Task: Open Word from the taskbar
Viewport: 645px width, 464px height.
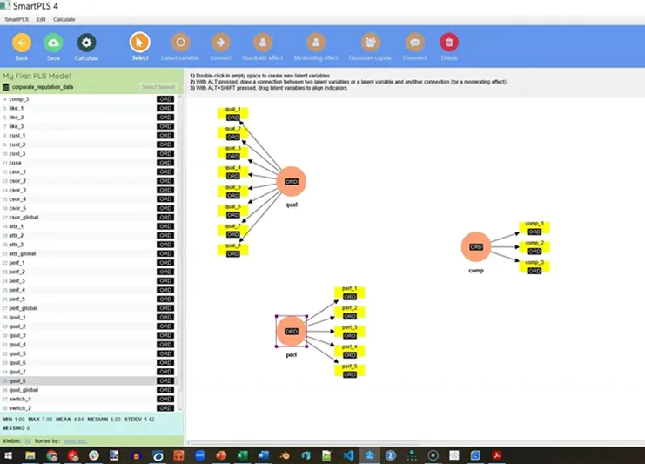Action: click(263, 455)
